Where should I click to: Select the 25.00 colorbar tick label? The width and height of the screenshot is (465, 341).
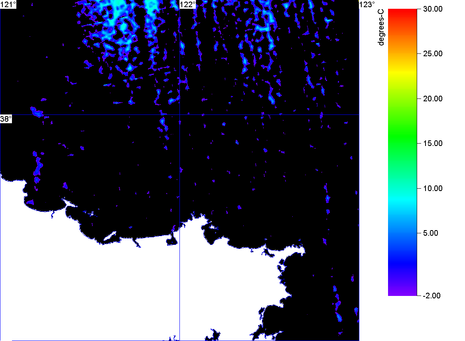433,54
